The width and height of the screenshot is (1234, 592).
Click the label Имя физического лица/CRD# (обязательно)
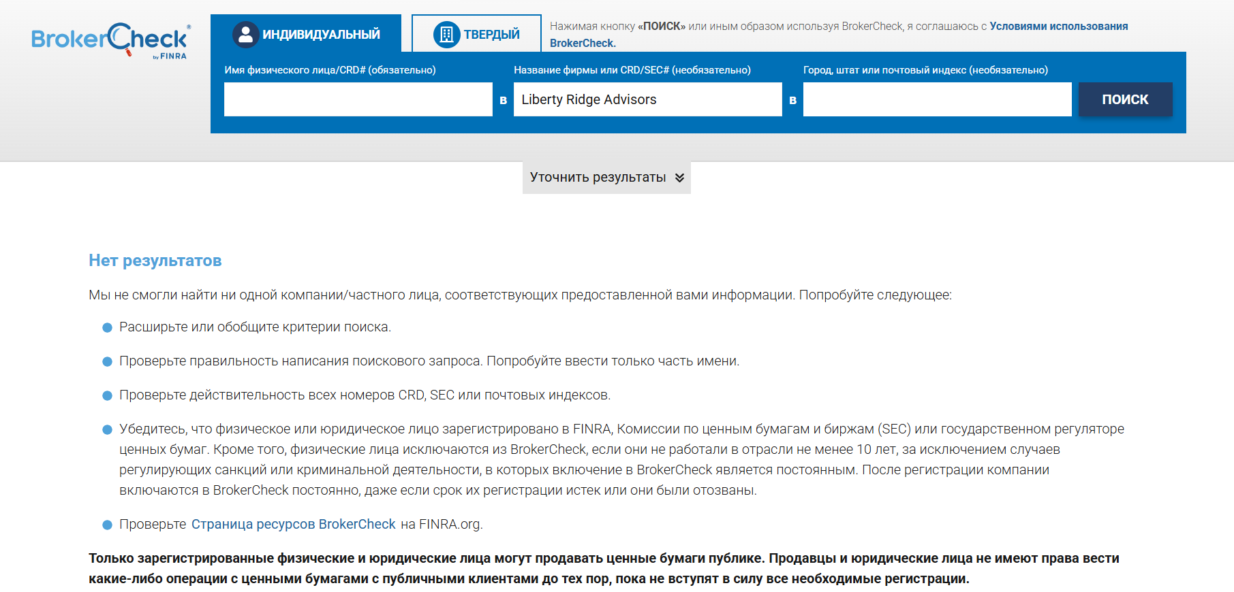(330, 70)
